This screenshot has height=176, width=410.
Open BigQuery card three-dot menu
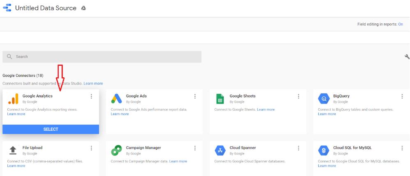tap(402, 96)
